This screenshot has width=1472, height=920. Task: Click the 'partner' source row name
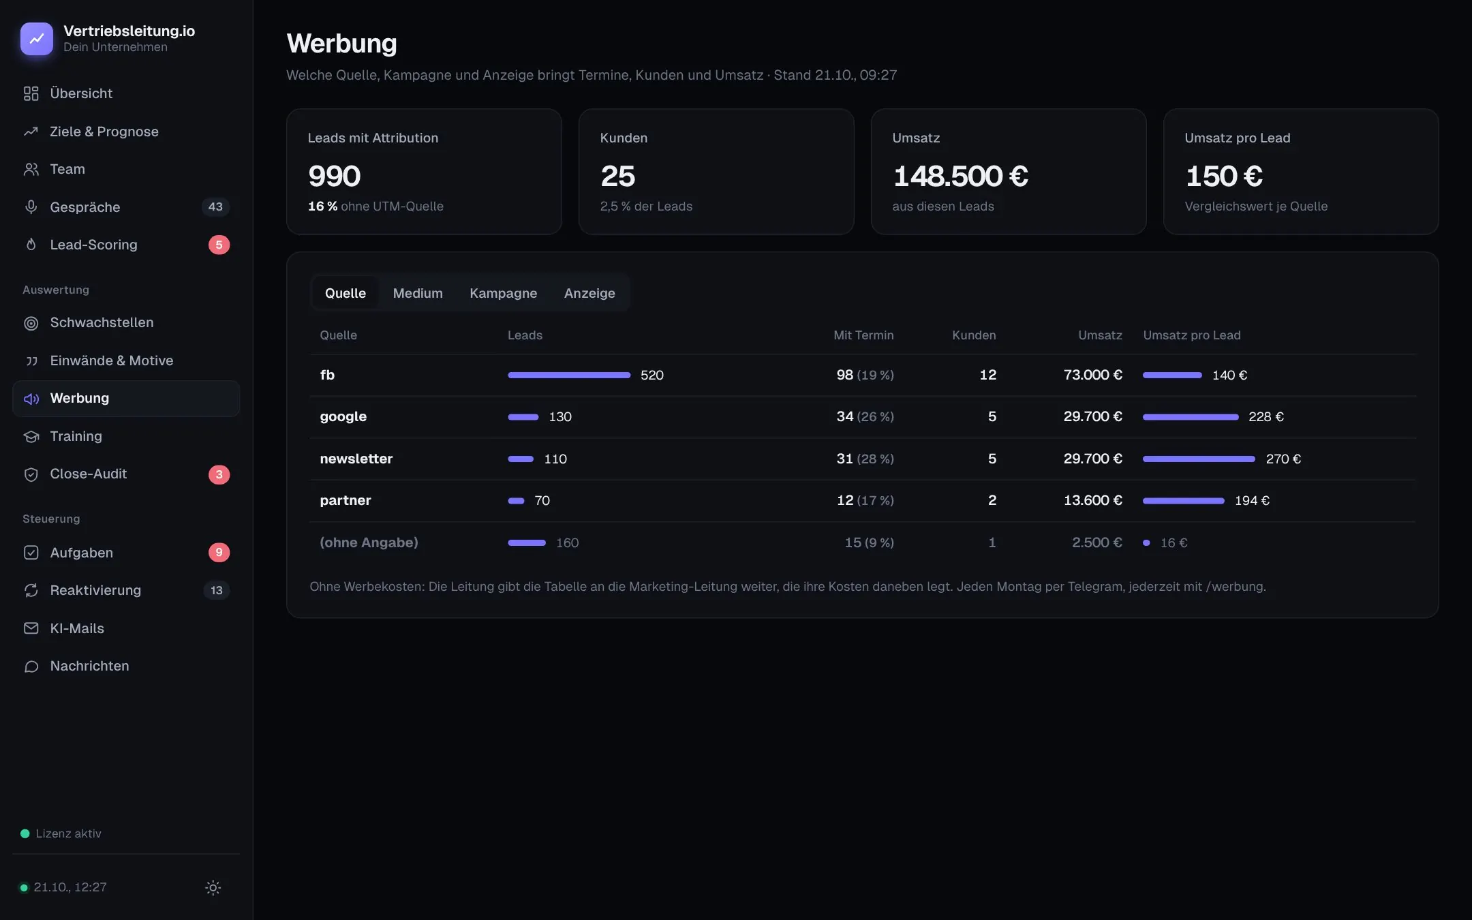[346, 500]
